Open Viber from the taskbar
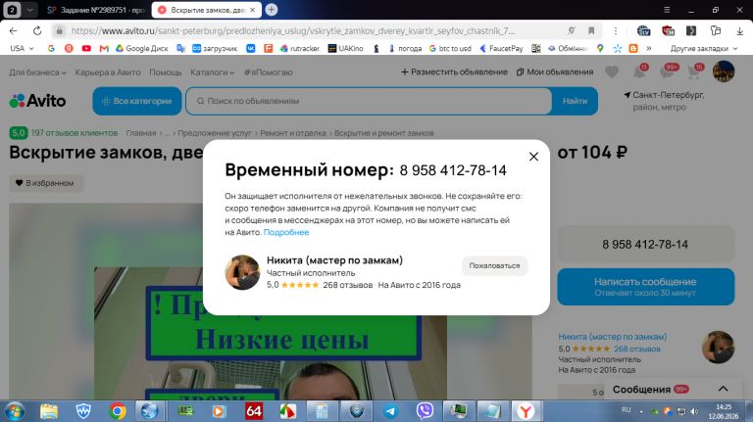The height and width of the screenshot is (422, 753). [x=425, y=411]
